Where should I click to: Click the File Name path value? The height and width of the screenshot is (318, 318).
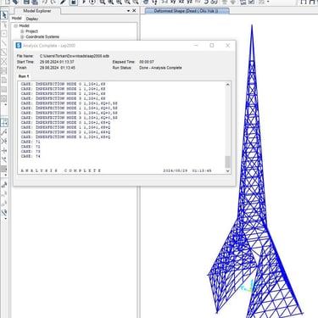(75, 56)
